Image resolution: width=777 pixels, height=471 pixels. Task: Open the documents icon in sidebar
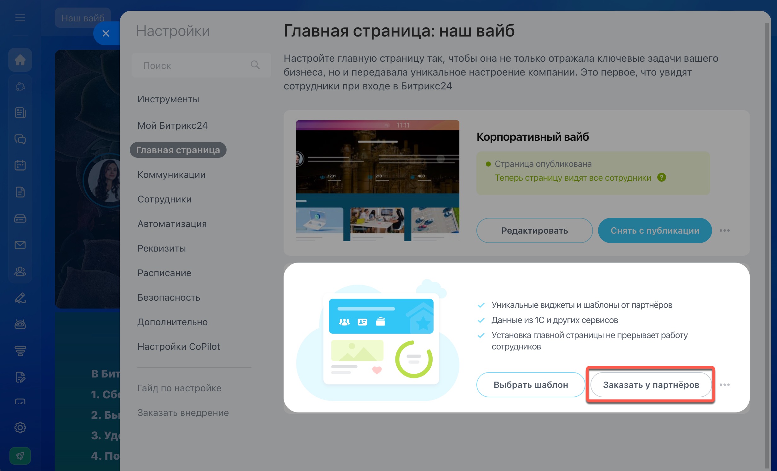pyautogui.click(x=20, y=192)
